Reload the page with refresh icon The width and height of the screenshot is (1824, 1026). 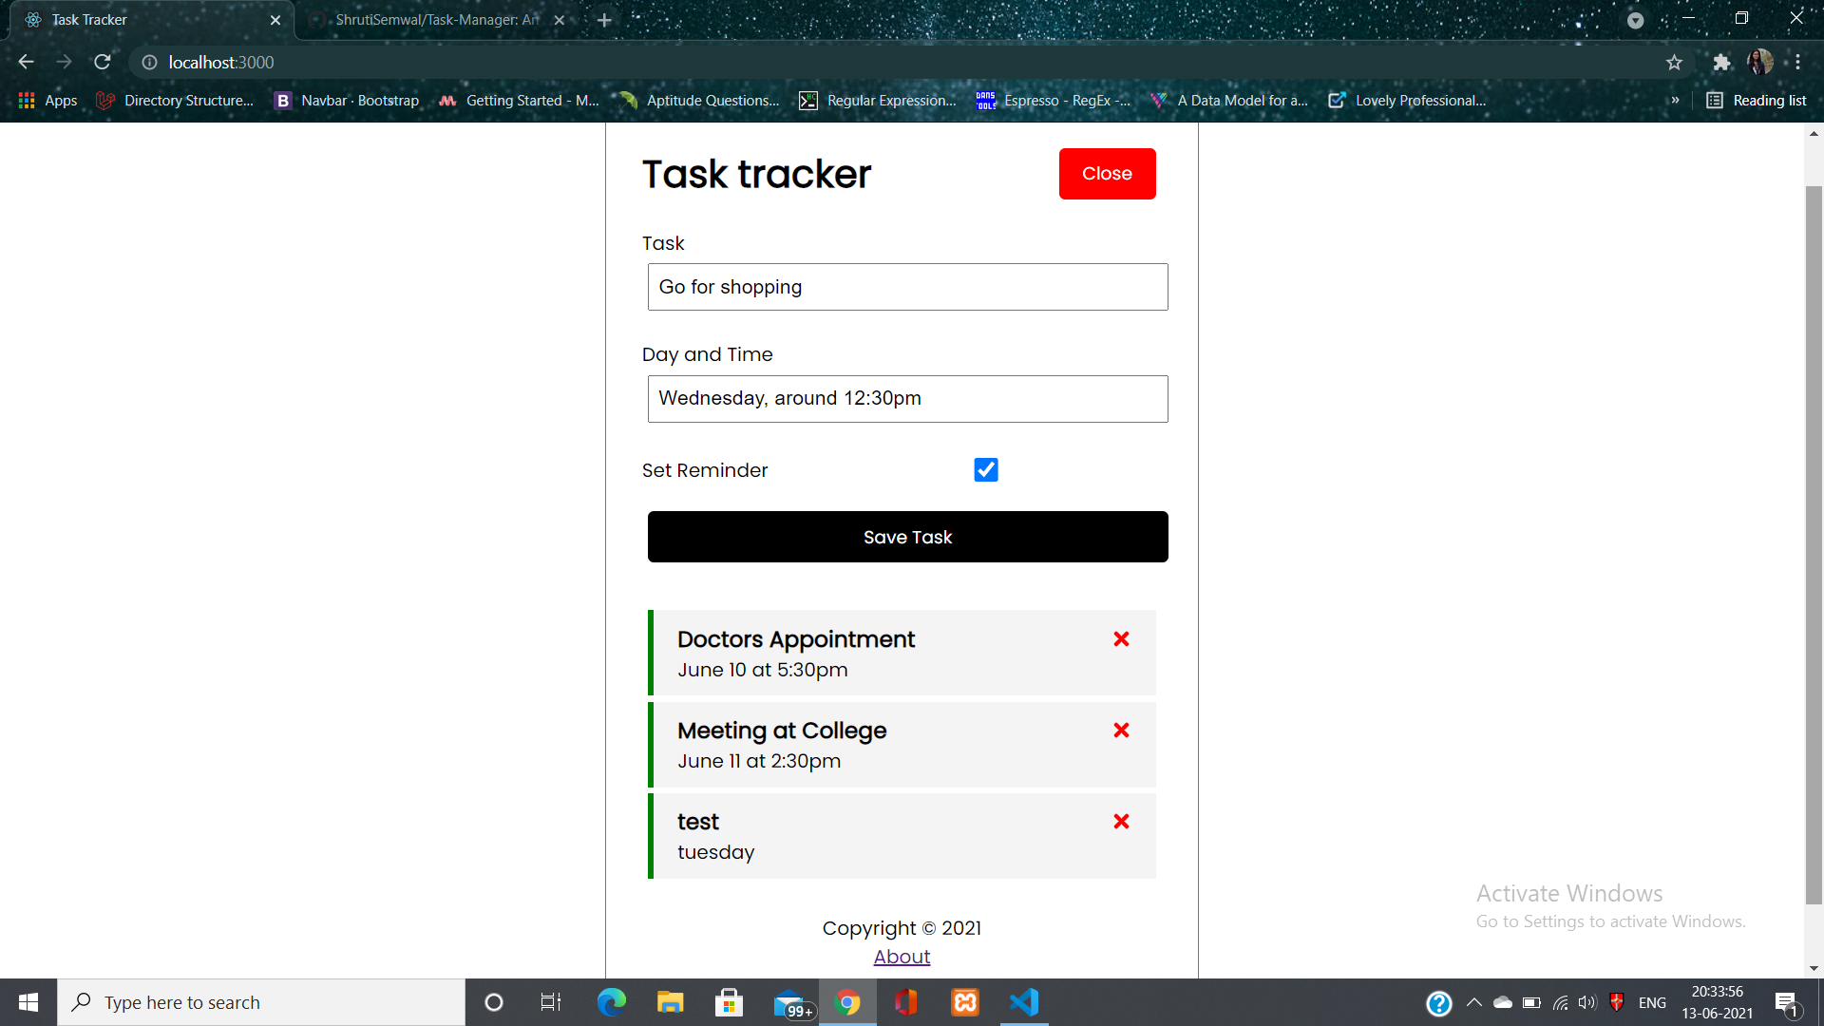coord(103,63)
